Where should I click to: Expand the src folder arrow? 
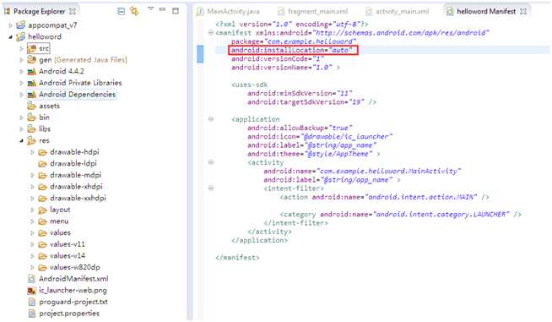coord(21,49)
